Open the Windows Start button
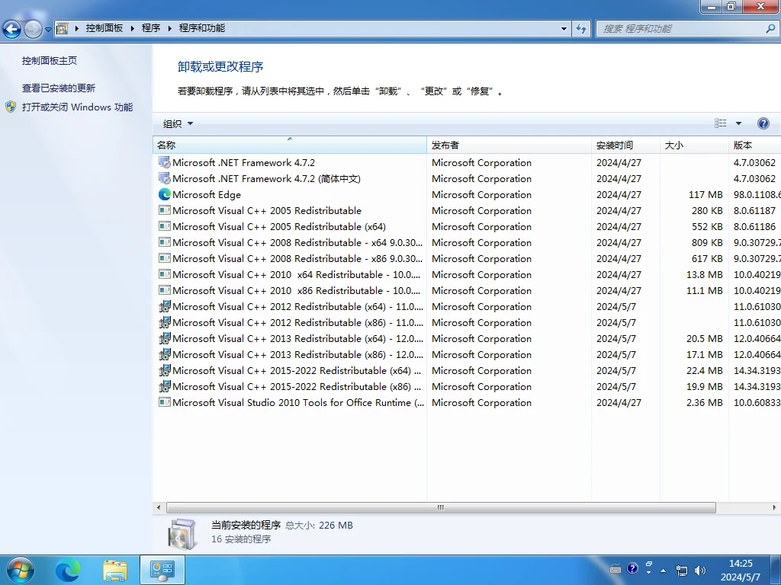This screenshot has height=585, width=781. pyautogui.click(x=21, y=570)
